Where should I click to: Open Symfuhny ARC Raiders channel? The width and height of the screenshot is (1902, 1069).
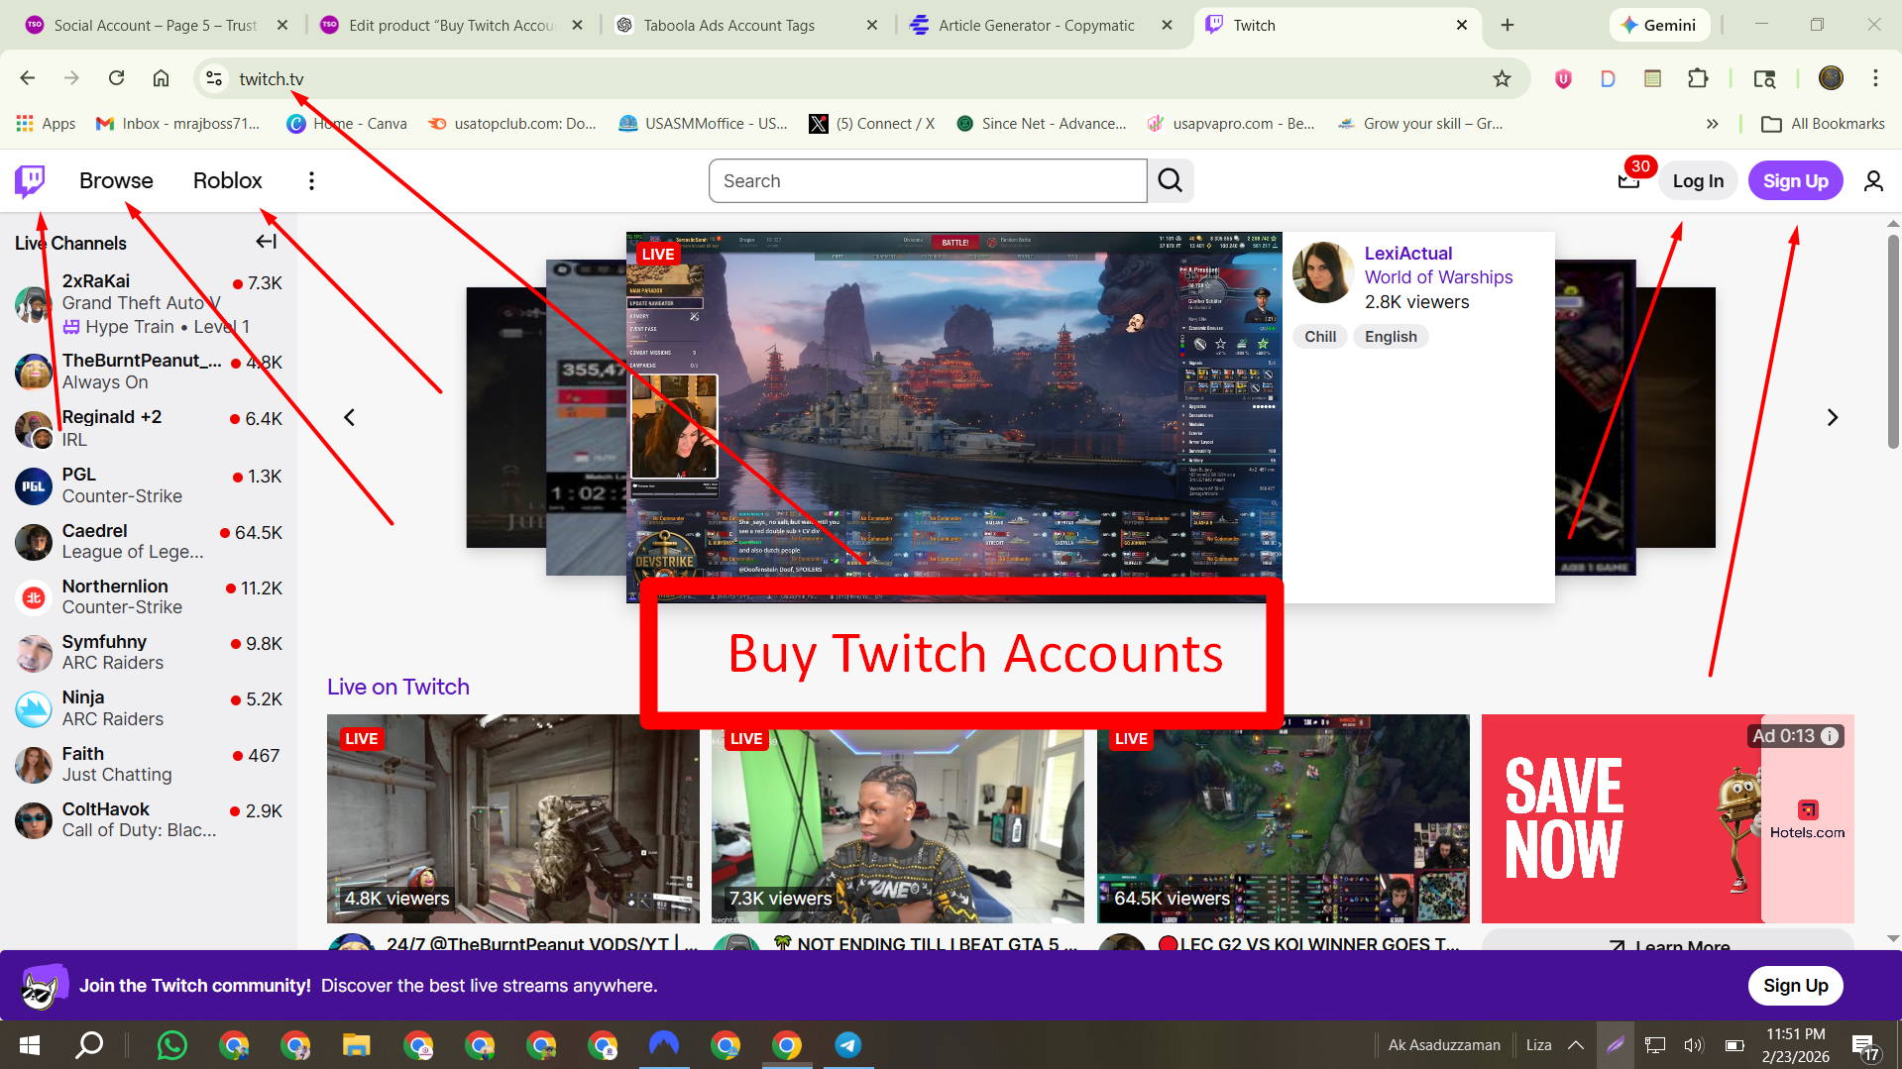149,652
